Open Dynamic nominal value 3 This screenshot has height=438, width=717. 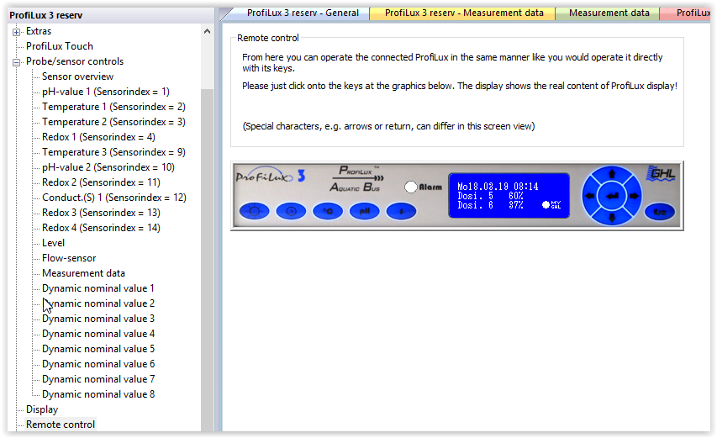tap(98, 319)
